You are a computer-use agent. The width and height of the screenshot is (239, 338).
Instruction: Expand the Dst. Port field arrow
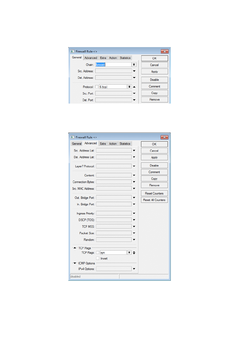pos(134,100)
